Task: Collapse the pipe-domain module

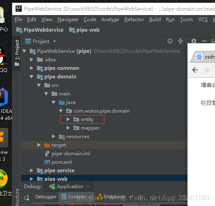Action: 32,77
